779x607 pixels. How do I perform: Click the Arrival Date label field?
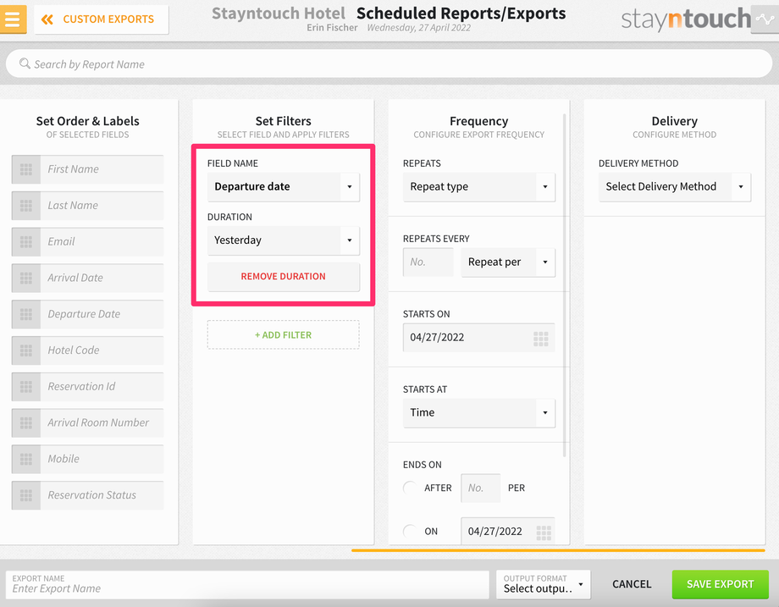(x=102, y=279)
